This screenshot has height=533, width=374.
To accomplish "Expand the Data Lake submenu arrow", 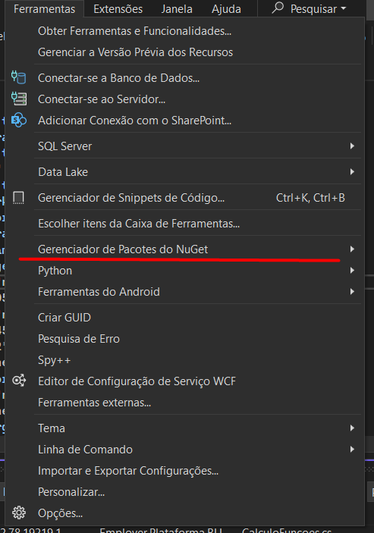I will coord(352,172).
